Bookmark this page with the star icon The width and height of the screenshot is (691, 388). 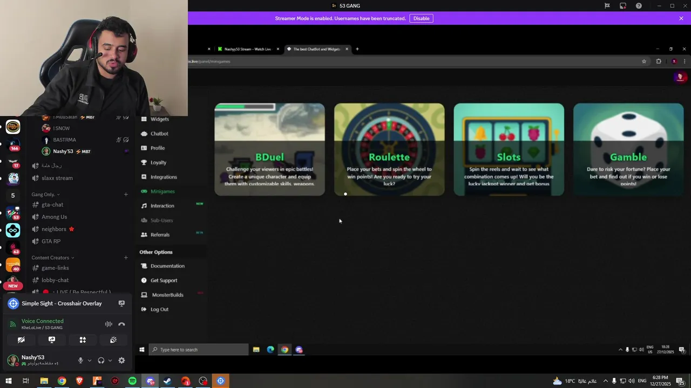coord(644,61)
